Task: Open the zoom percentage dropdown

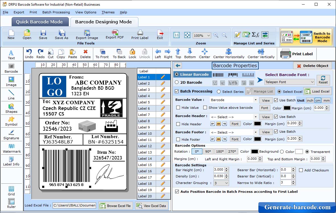Action: click(x=208, y=35)
